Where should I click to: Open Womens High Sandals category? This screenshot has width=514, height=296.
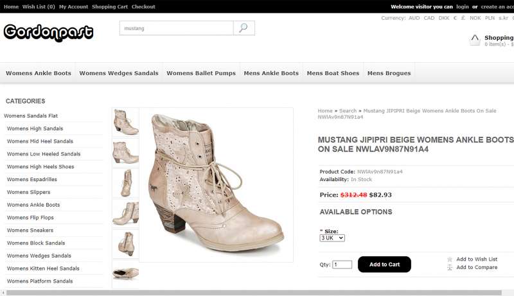point(35,128)
